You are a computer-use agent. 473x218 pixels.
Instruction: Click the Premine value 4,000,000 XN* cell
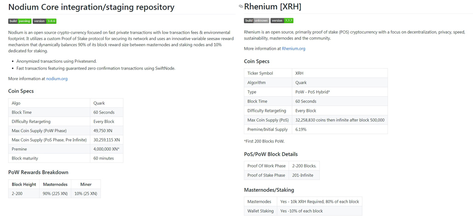click(106, 149)
